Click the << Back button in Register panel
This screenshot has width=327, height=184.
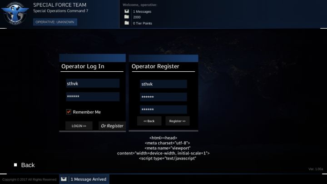149,121
